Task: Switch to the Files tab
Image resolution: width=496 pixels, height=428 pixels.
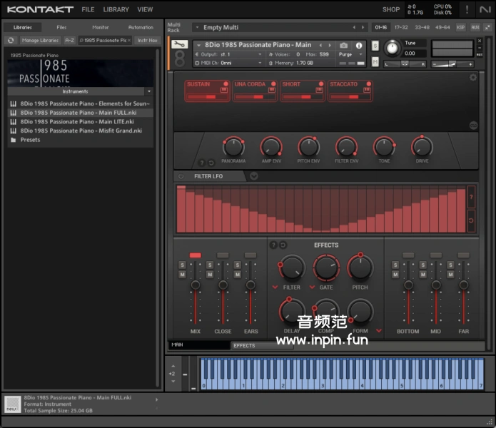Action: [x=61, y=27]
